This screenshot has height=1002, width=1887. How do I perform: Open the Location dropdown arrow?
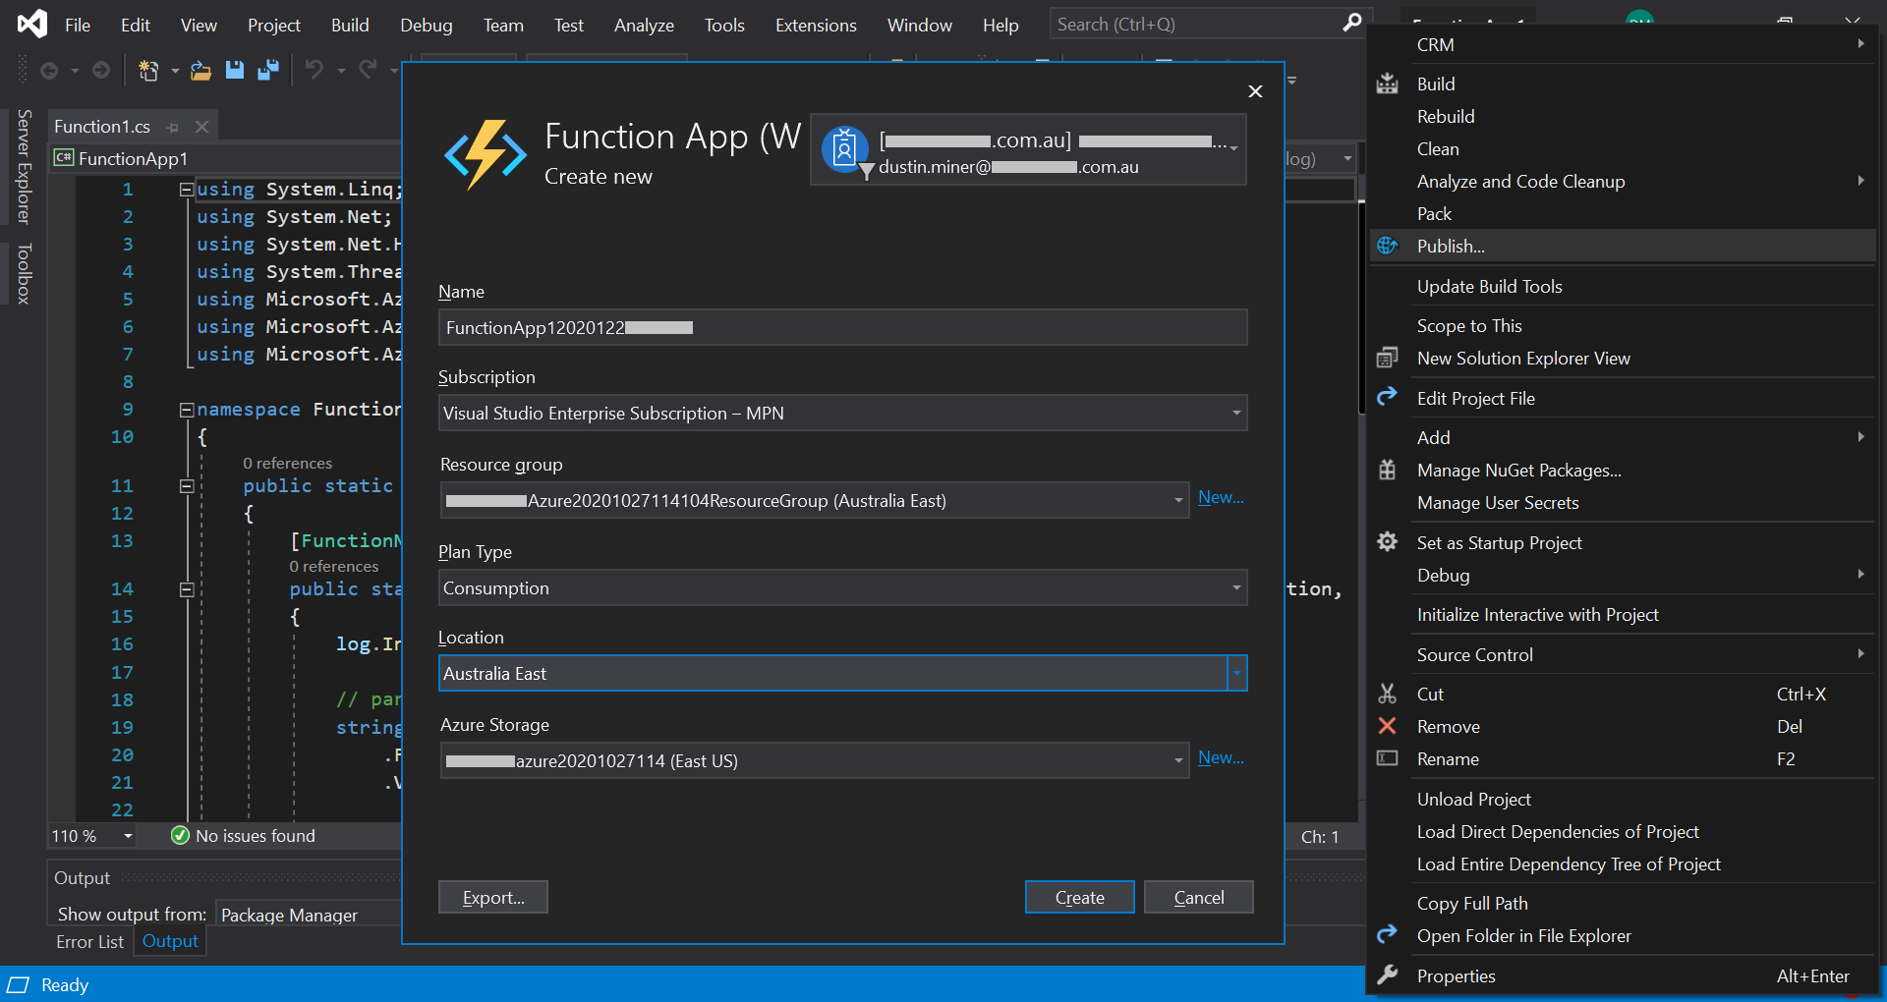click(x=1236, y=673)
